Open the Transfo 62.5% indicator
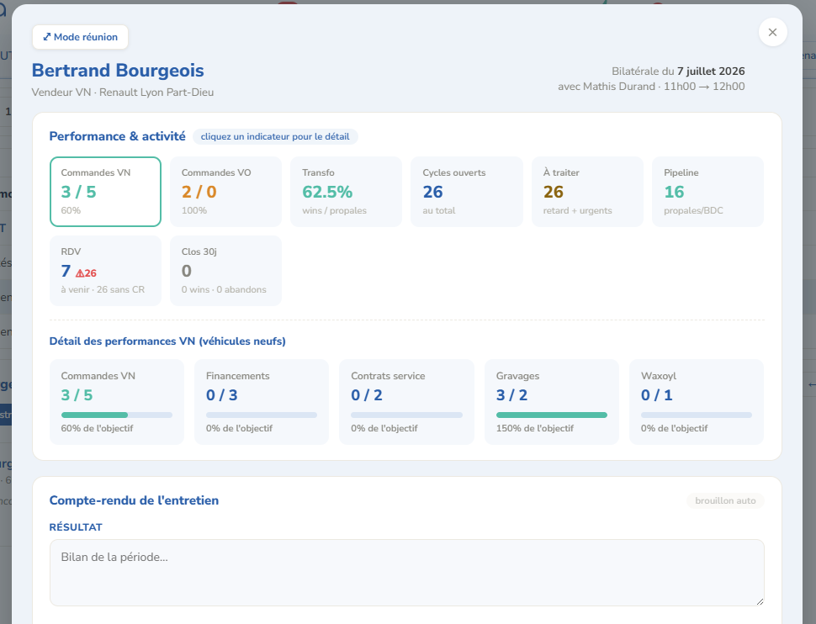 (346, 192)
